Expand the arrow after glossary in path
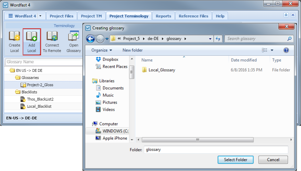The height and width of the screenshot is (171, 301). [x=185, y=39]
